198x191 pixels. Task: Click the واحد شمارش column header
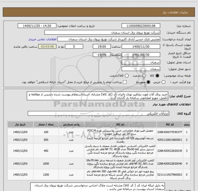pos(71,124)
